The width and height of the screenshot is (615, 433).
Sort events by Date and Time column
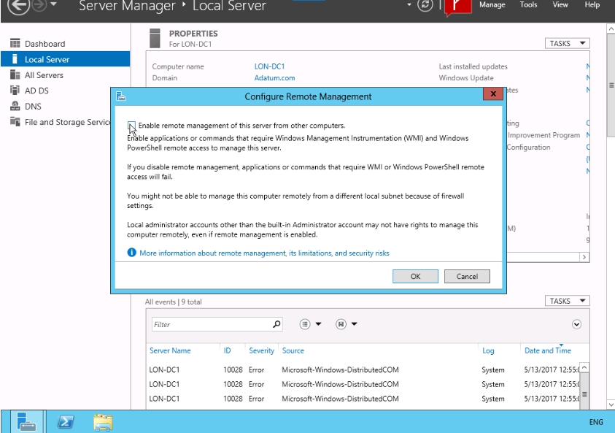(548, 350)
